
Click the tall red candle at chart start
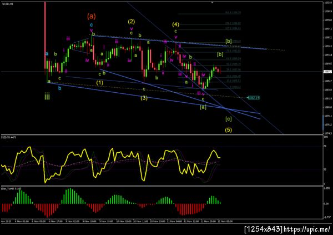[x=45, y=35]
